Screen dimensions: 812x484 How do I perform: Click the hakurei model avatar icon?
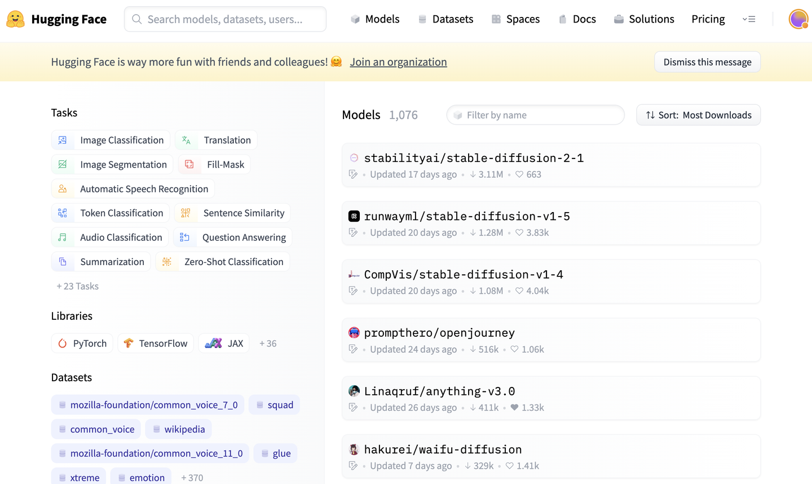tap(354, 450)
